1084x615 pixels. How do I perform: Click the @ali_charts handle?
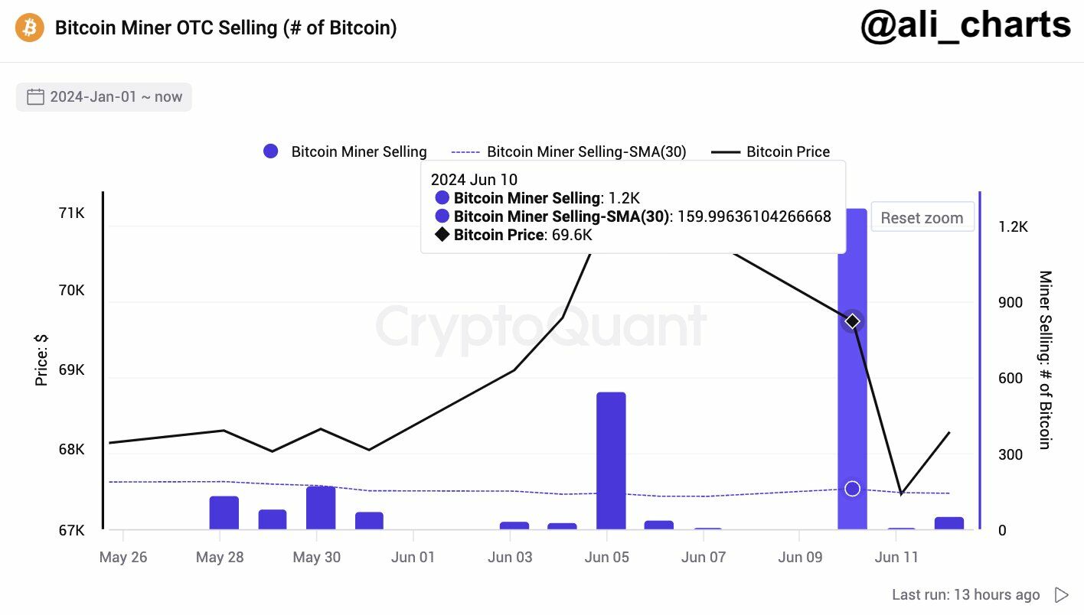coord(965,27)
